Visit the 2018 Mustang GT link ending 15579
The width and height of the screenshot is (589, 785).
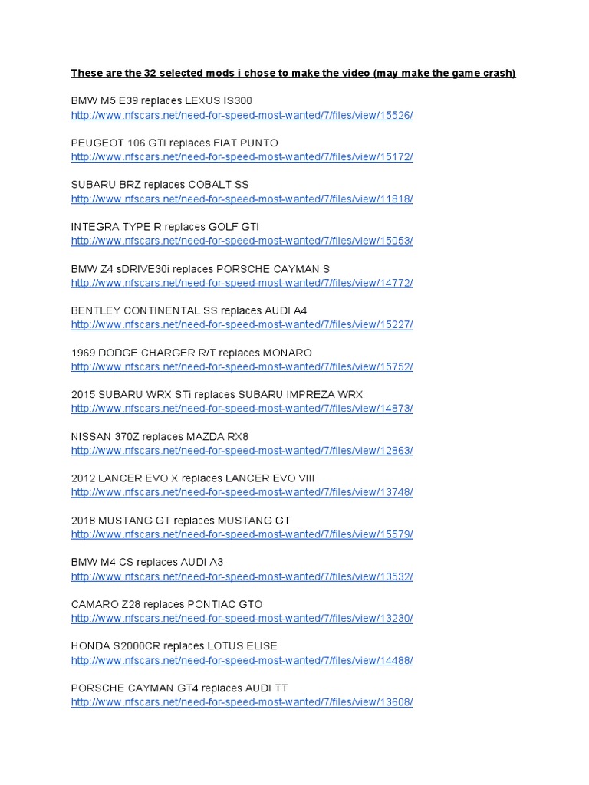(x=242, y=534)
